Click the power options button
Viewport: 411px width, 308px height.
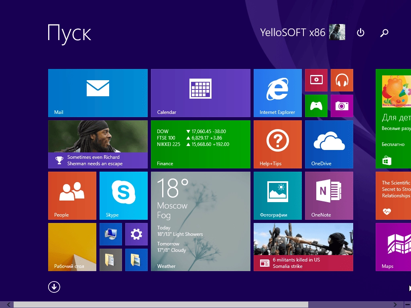click(361, 32)
